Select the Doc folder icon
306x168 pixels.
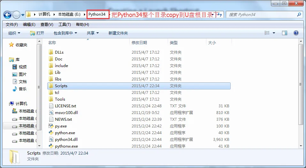coord(51,59)
